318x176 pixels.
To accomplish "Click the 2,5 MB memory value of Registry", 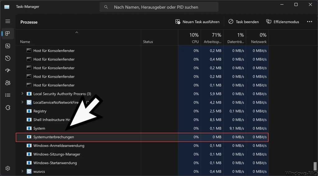I will (216, 111).
